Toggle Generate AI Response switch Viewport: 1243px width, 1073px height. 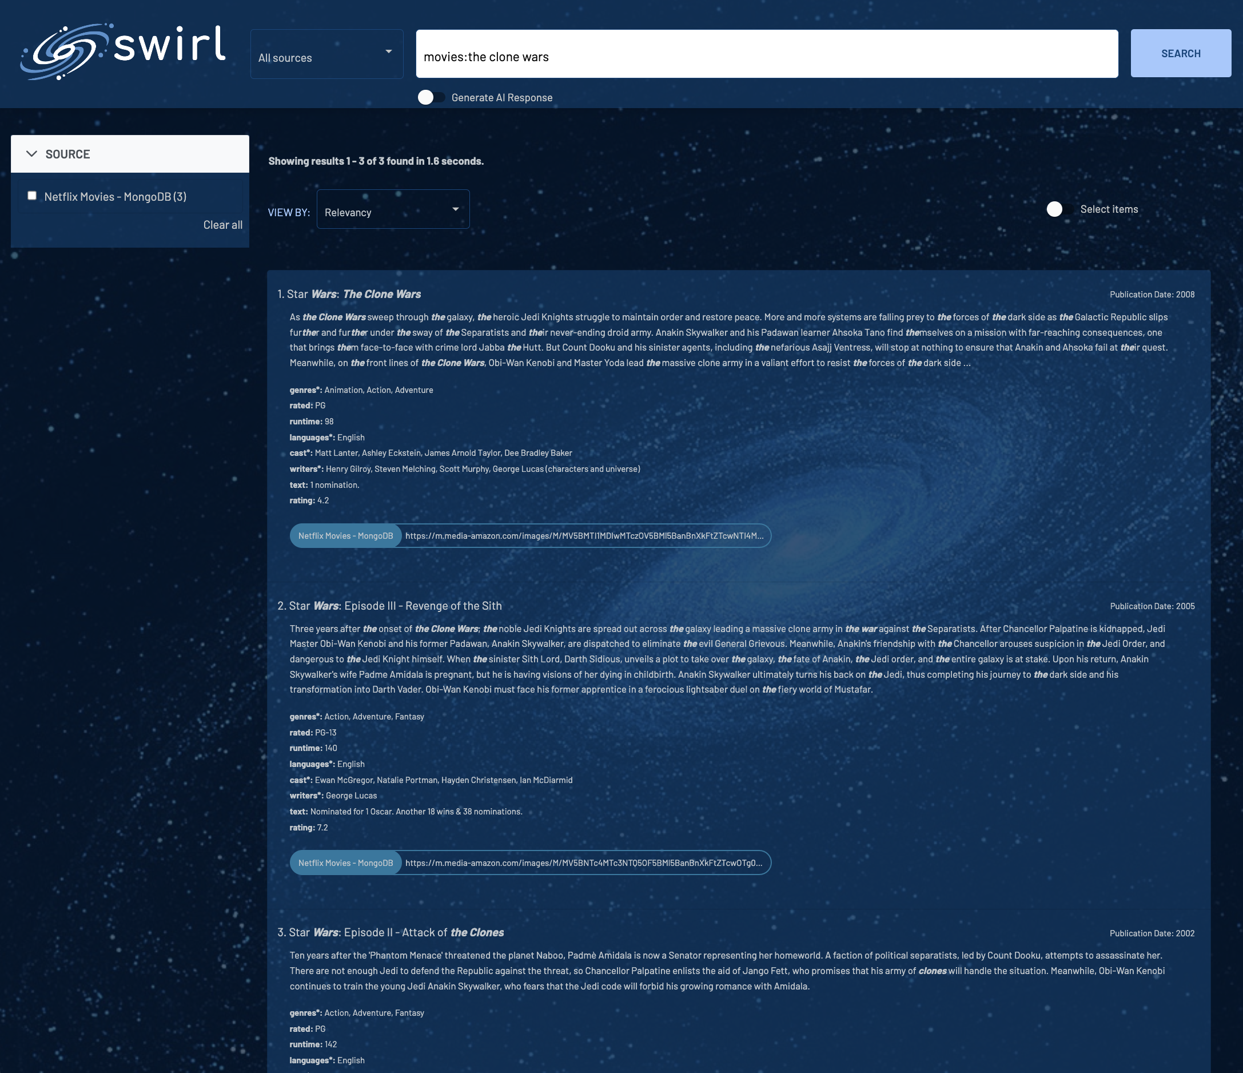point(431,97)
